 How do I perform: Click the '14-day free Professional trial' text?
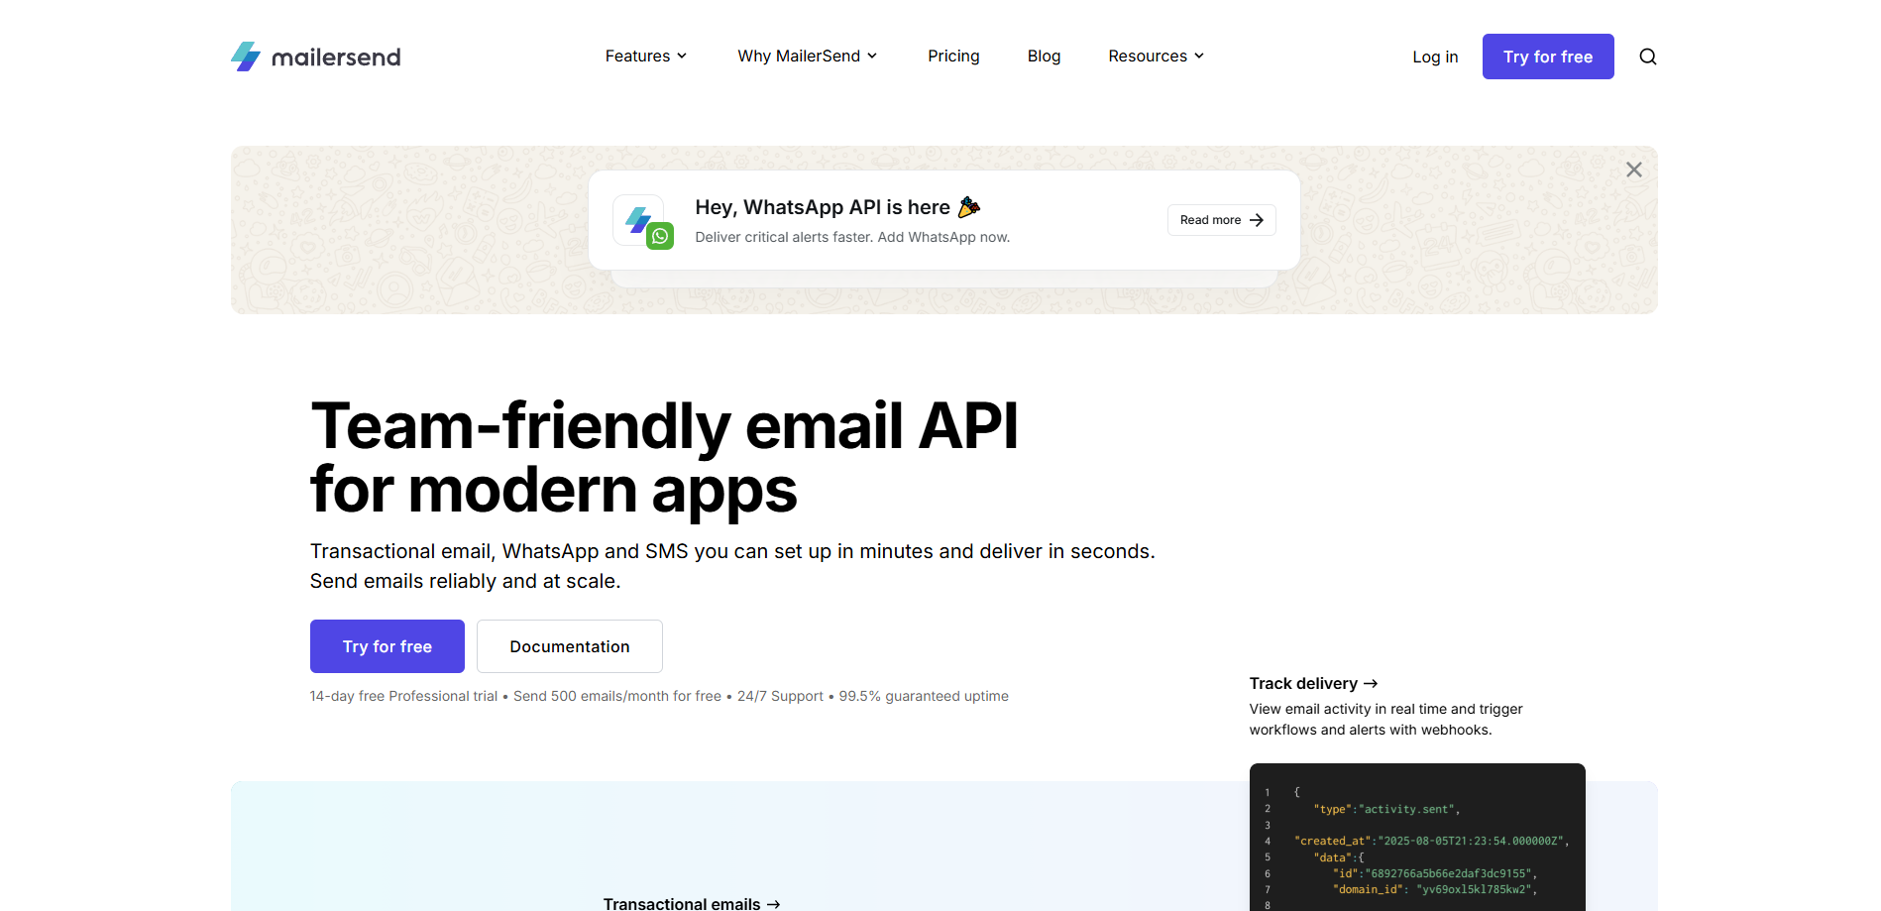403,696
